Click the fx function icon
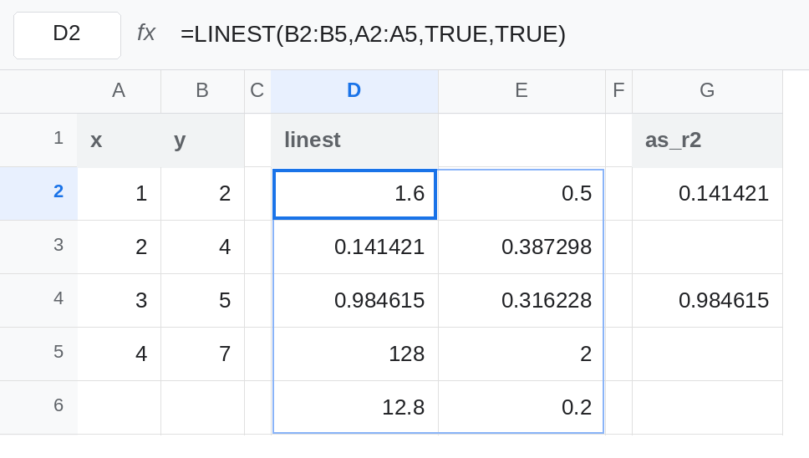Image resolution: width=809 pixels, height=458 pixels. (x=146, y=33)
